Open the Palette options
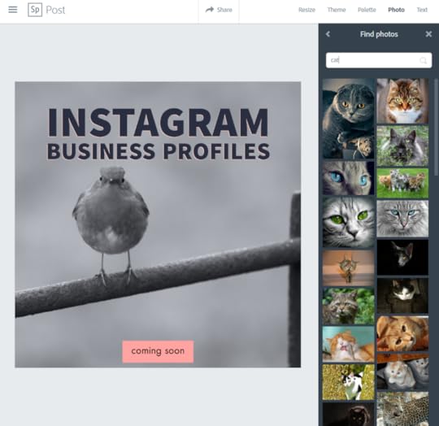Image resolution: width=439 pixels, height=426 pixels. point(367,10)
